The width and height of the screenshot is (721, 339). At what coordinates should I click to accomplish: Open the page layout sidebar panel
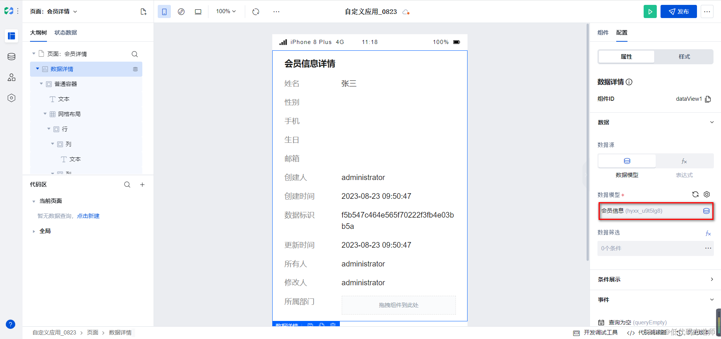(12, 36)
